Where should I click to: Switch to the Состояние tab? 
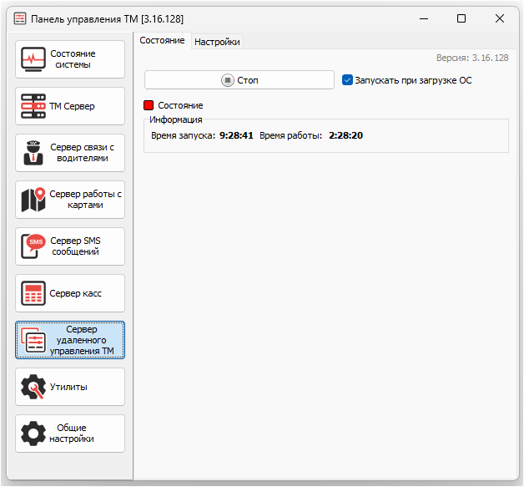click(x=162, y=40)
